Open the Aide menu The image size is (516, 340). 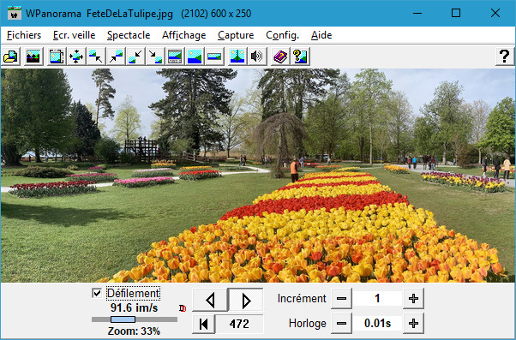click(321, 35)
